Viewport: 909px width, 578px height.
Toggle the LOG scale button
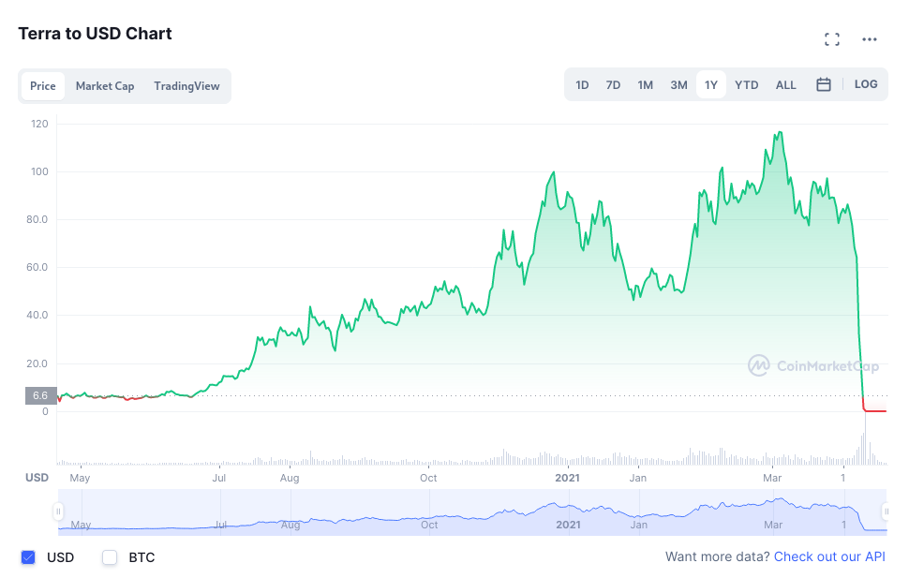click(x=866, y=84)
